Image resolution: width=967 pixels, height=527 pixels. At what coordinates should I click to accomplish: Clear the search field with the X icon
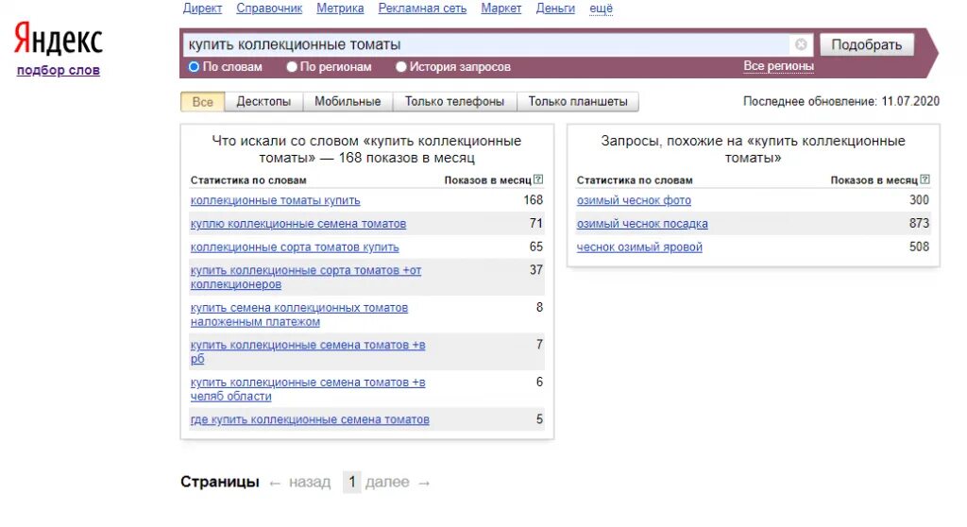801,44
